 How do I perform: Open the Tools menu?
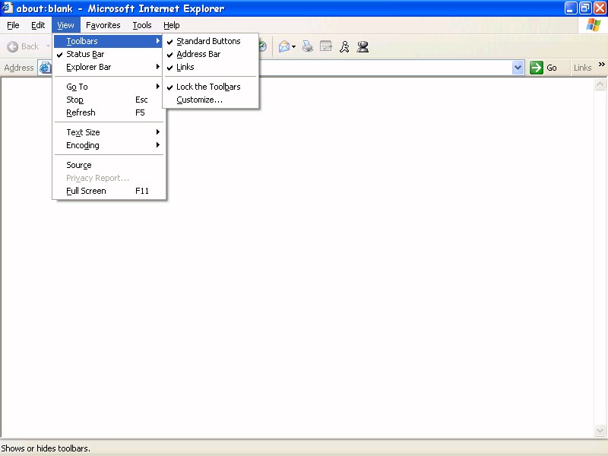coord(142,25)
